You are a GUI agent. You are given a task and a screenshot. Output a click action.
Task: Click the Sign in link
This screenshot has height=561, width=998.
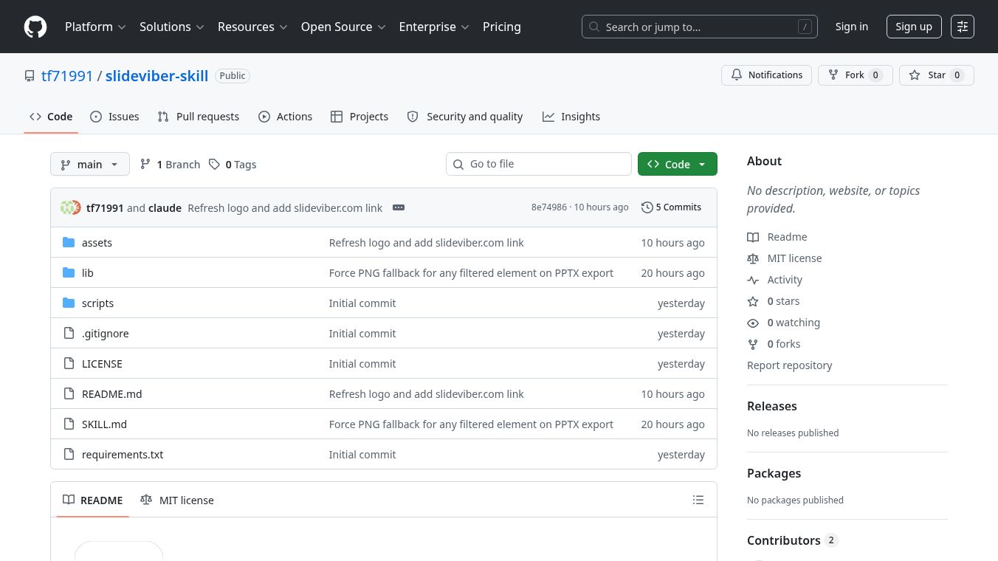pos(852,27)
